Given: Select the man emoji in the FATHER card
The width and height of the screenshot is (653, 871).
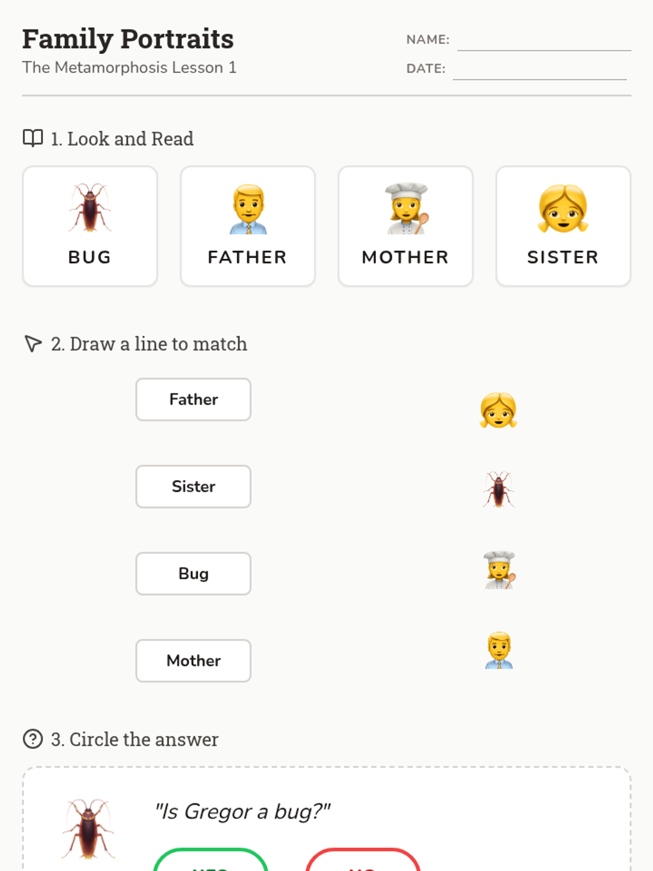Looking at the screenshot, I should pos(248,209).
